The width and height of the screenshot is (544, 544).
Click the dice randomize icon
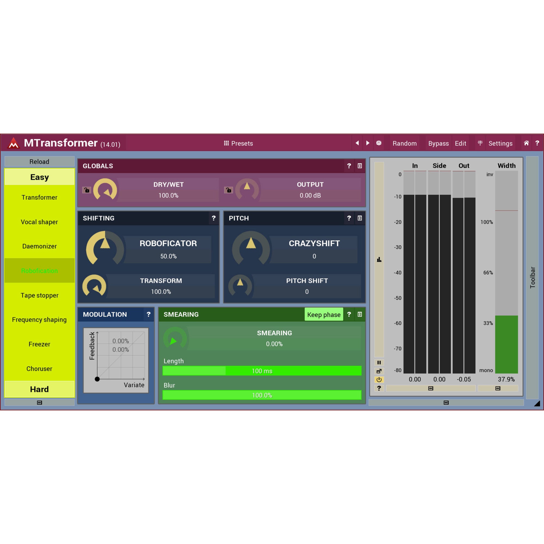tap(379, 143)
